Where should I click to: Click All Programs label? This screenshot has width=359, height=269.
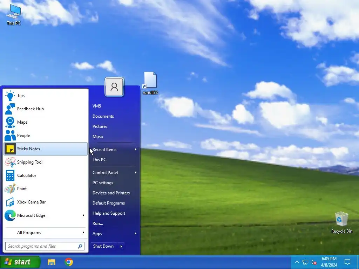coord(29,233)
